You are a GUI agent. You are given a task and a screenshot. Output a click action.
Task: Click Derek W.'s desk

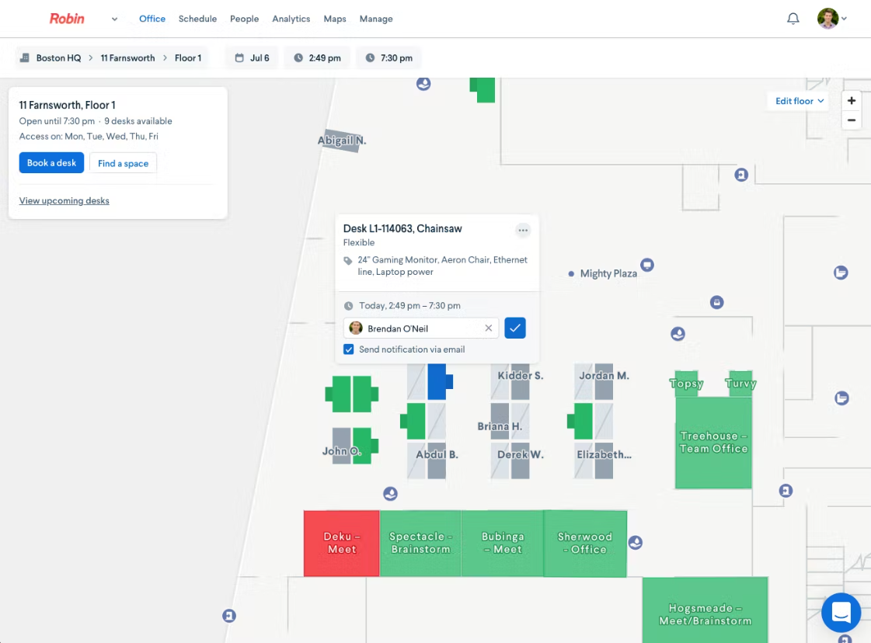[x=520, y=461]
